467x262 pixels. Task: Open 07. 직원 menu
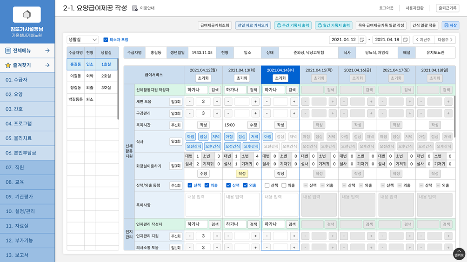tap(27, 167)
